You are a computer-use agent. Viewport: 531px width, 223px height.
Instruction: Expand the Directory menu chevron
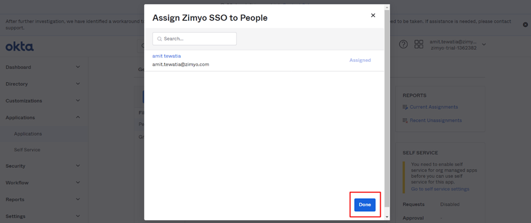[78, 84]
